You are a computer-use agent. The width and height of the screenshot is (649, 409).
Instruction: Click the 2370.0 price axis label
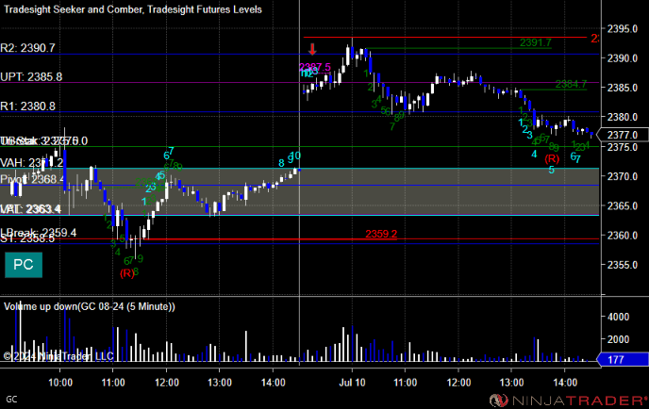(x=623, y=176)
